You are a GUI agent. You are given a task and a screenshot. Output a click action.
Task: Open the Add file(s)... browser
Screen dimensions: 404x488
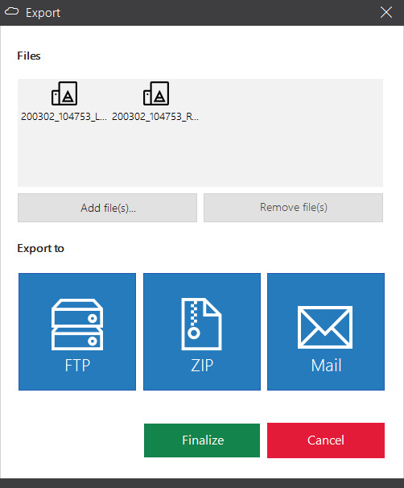pyautogui.click(x=107, y=208)
